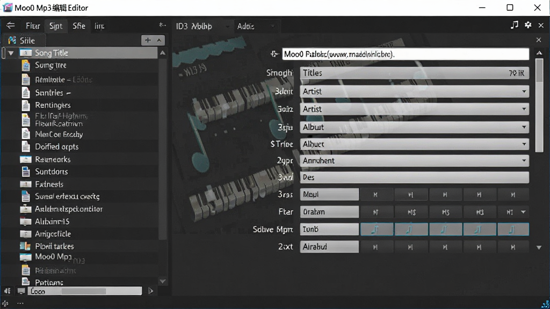Click the Airabul button

[x=329, y=247]
